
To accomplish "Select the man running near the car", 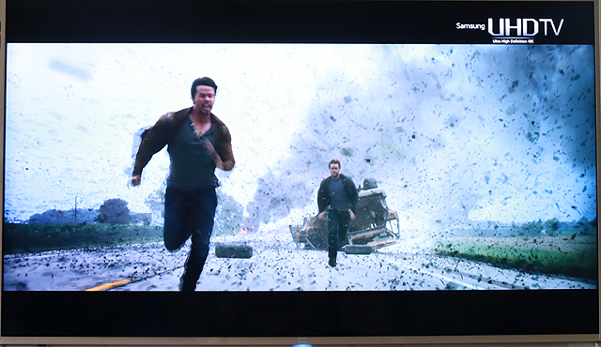I will coord(337,212).
